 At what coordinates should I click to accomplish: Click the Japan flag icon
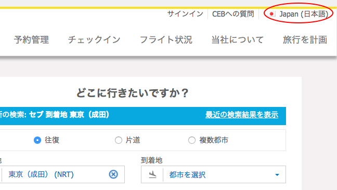[x=271, y=14]
